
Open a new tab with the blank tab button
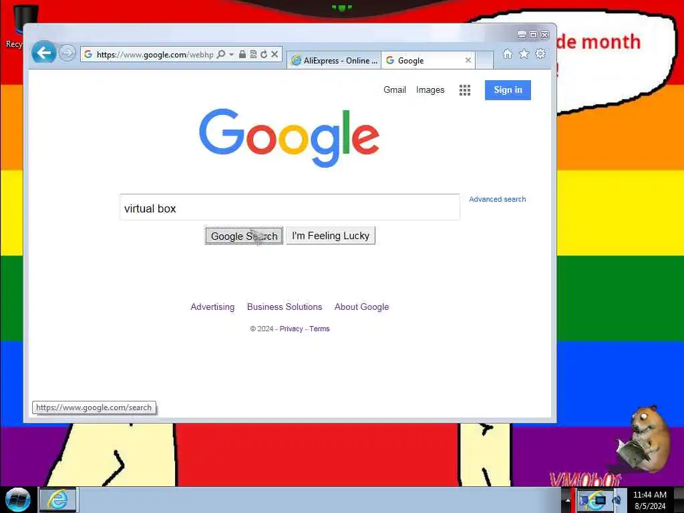[484, 60]
